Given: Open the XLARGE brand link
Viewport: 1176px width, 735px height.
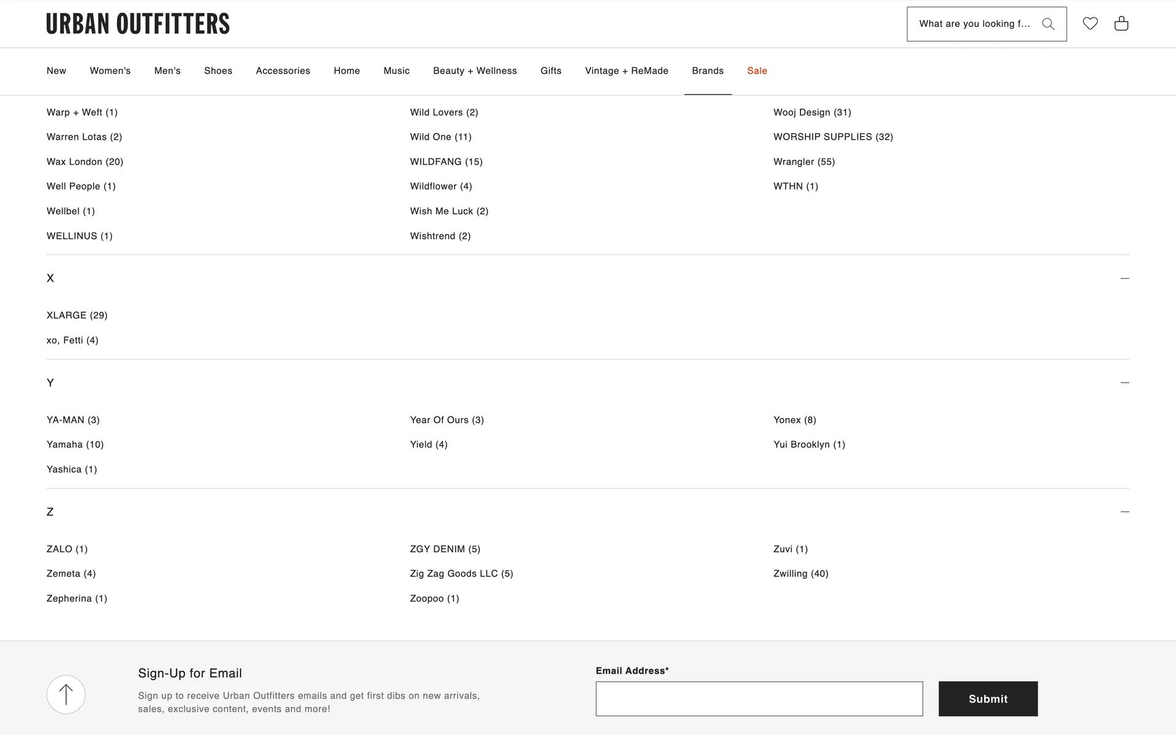Looking at the screenshot, I should (77, 315).
